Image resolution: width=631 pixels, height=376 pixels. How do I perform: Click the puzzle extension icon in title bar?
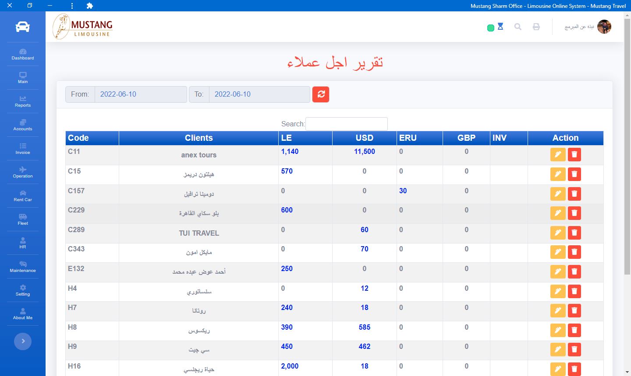[90, 6]
